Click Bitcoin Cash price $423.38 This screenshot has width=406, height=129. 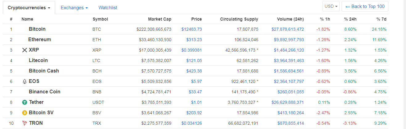click(x=194, y=71)
